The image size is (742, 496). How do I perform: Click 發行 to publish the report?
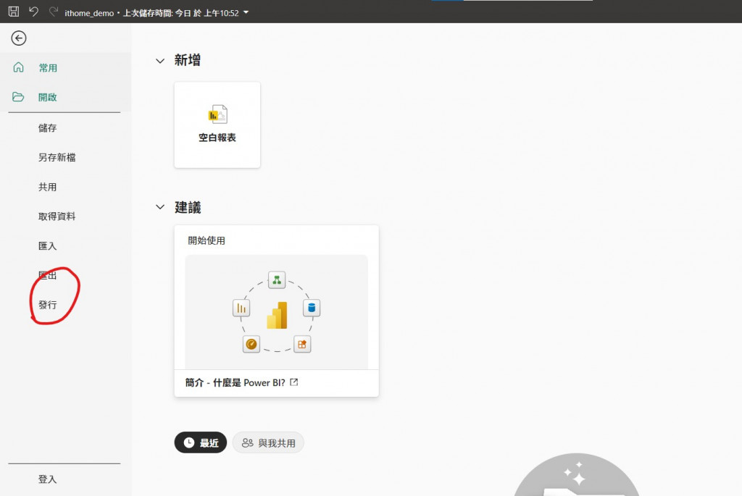tap(47, 305)
